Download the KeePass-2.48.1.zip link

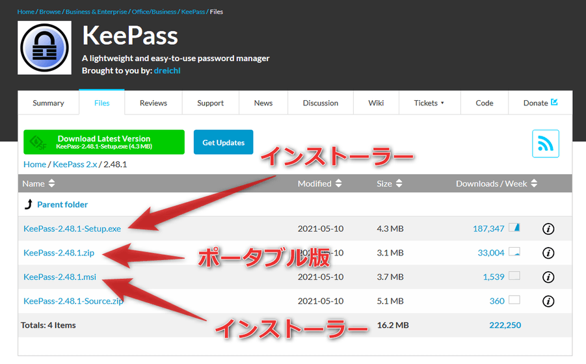pos(59,253)
